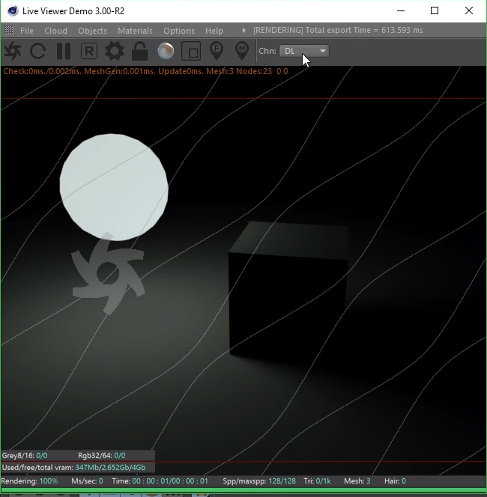The height and width of the screenshot is (497, 487).
Task: Open the Objects menu
Action: coord(93,31)
